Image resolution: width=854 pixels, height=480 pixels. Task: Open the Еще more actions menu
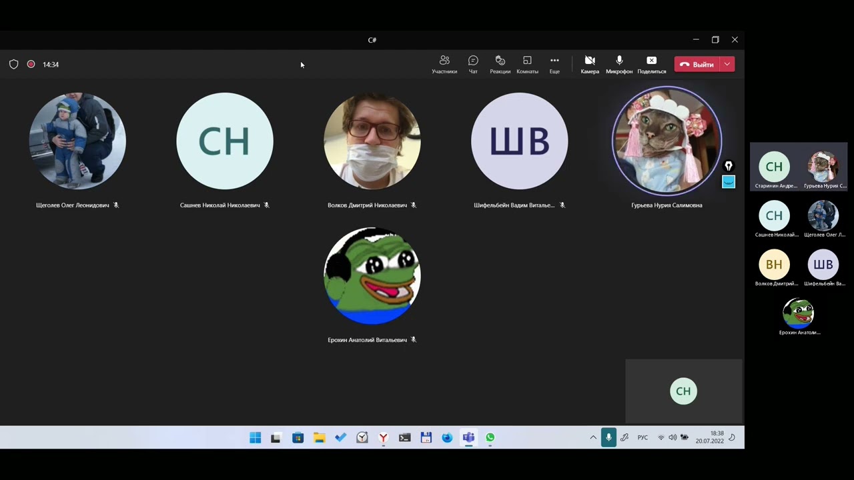554,64
